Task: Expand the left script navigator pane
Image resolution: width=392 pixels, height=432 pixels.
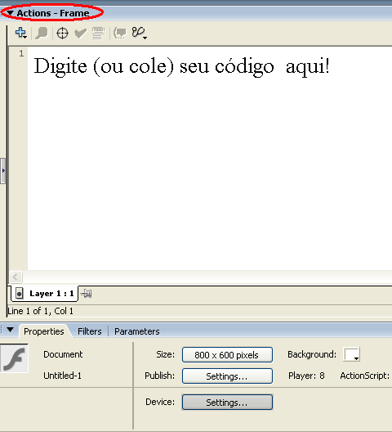Action: click(3, 171)
